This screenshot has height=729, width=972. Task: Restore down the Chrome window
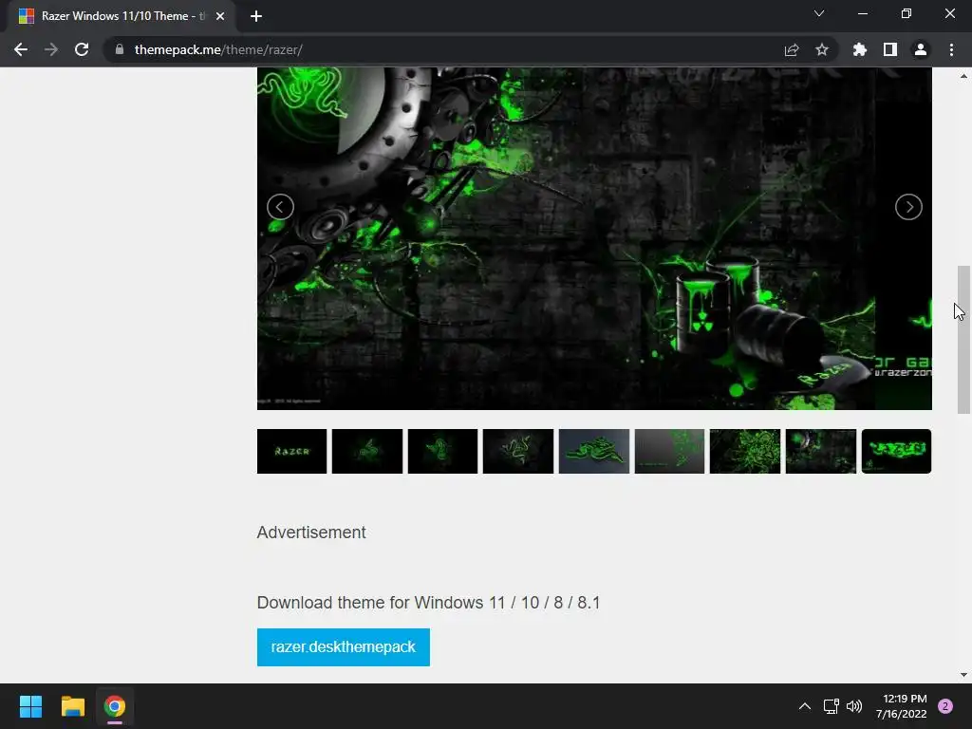click(x=907, y=13)
